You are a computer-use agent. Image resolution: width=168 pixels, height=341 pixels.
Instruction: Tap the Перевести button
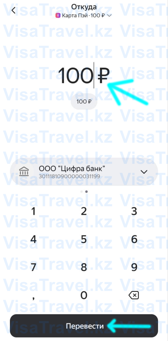[84, 326]
